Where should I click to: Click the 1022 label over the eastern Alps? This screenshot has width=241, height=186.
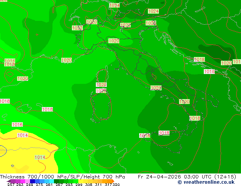[x=125, y=25]
